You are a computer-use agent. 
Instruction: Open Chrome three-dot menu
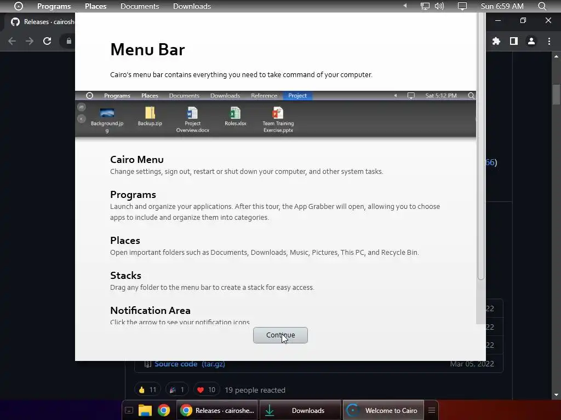click(x=549, y=41)
